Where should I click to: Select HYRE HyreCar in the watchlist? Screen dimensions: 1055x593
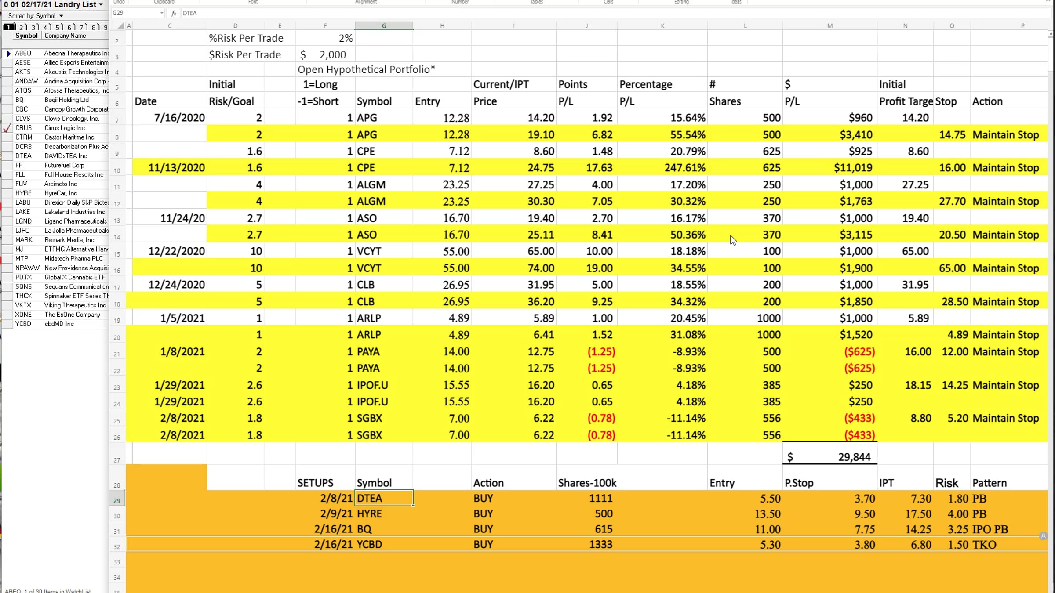pyautogui.click(x=62, y=193)
